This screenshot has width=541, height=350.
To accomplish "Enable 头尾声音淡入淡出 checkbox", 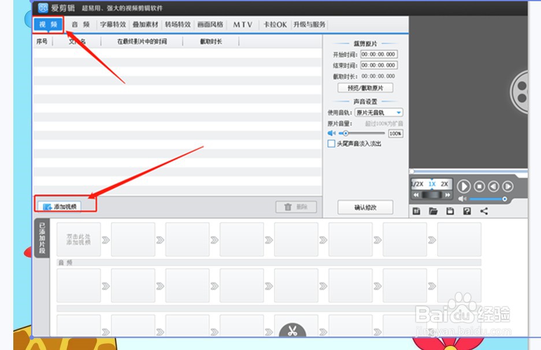I will [331, 143].
